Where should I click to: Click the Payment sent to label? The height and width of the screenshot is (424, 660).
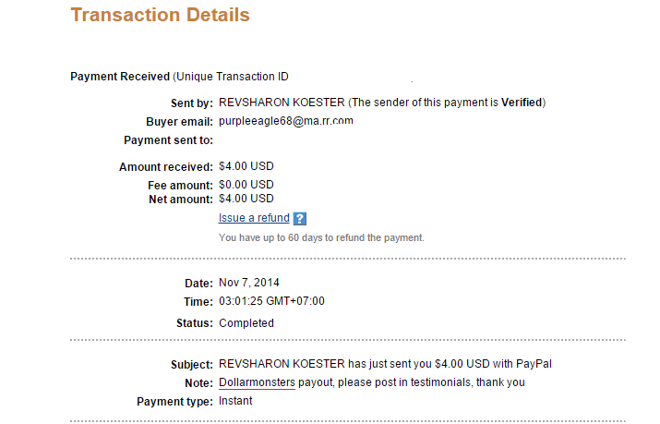(x=168, y=140)
